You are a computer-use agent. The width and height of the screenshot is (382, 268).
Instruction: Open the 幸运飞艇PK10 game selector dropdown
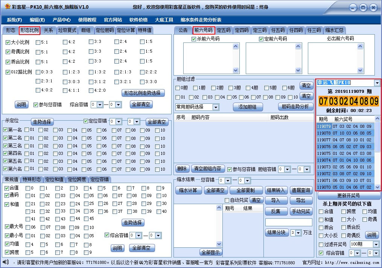pyautogui.click(x=377, y=83)
